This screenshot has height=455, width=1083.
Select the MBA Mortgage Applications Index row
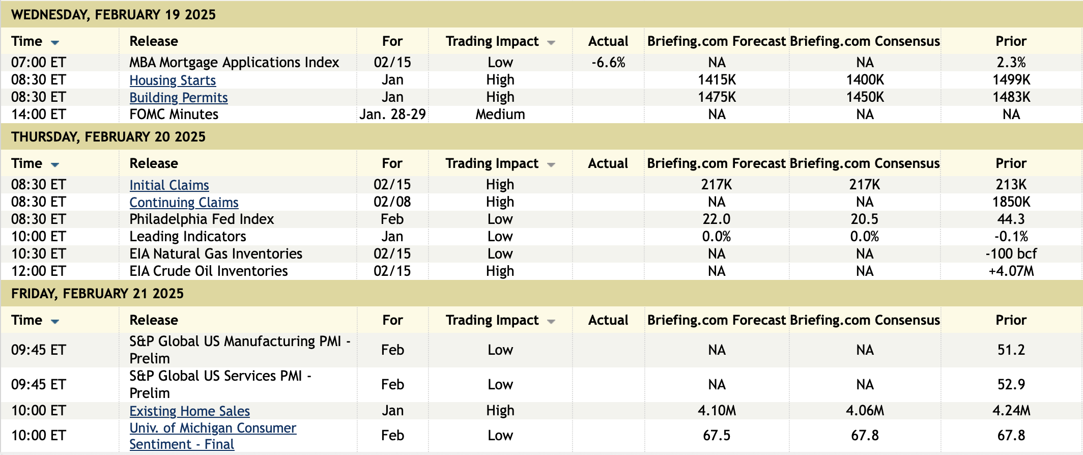(x=234, y=63)
